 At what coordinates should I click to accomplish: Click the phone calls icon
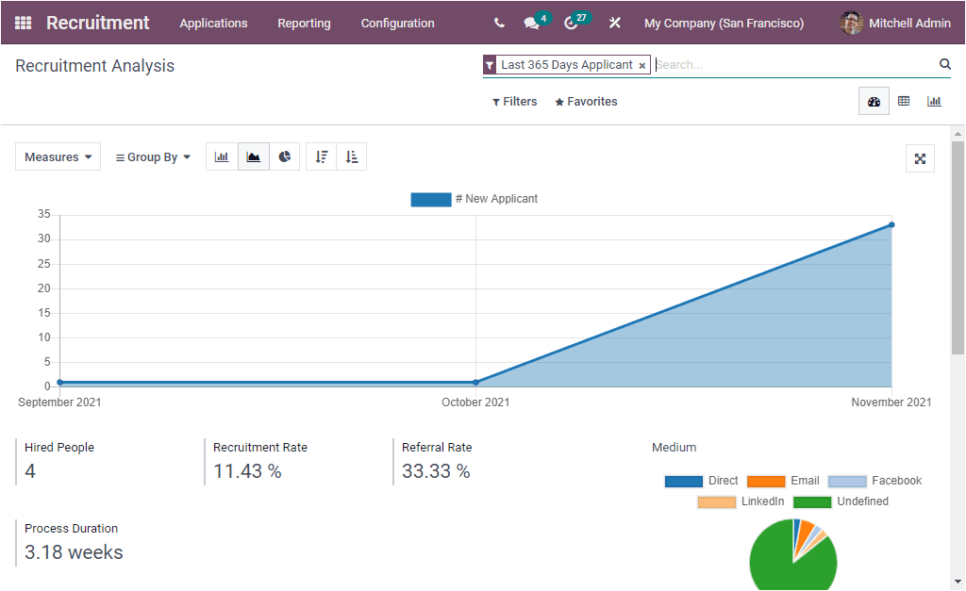click(499, 23)
